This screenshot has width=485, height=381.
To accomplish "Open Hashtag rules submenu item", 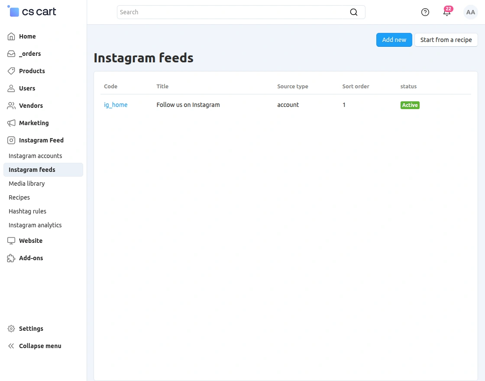I will [x=28, y=212].
